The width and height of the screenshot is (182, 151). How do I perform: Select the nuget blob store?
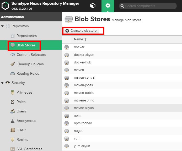tap(122, 131)
